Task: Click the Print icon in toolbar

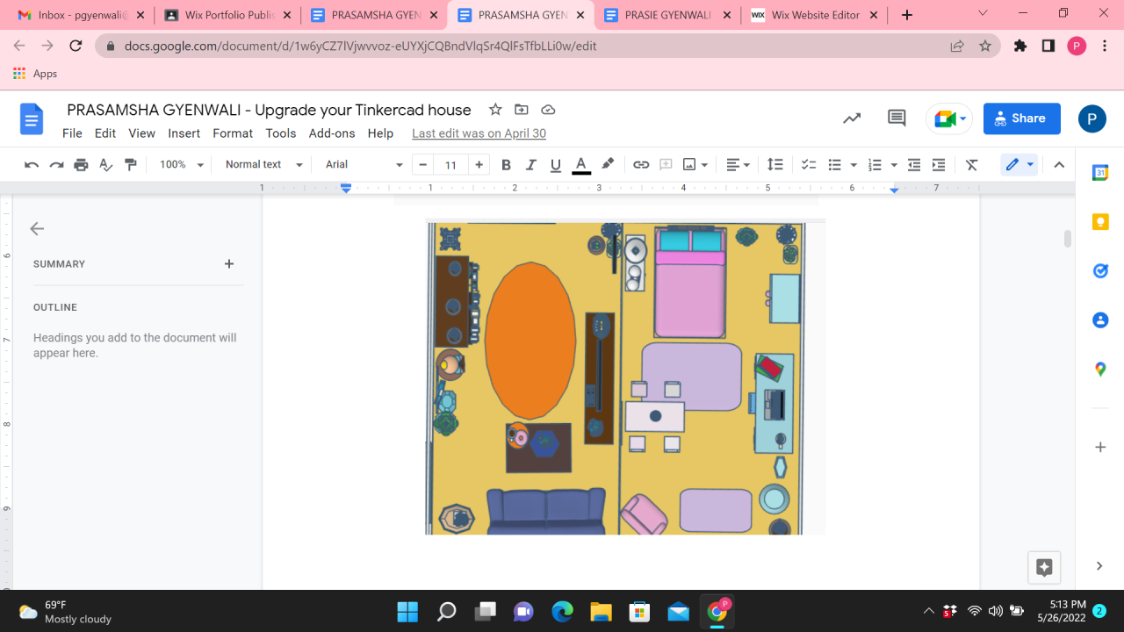Action: pos(81,165)
